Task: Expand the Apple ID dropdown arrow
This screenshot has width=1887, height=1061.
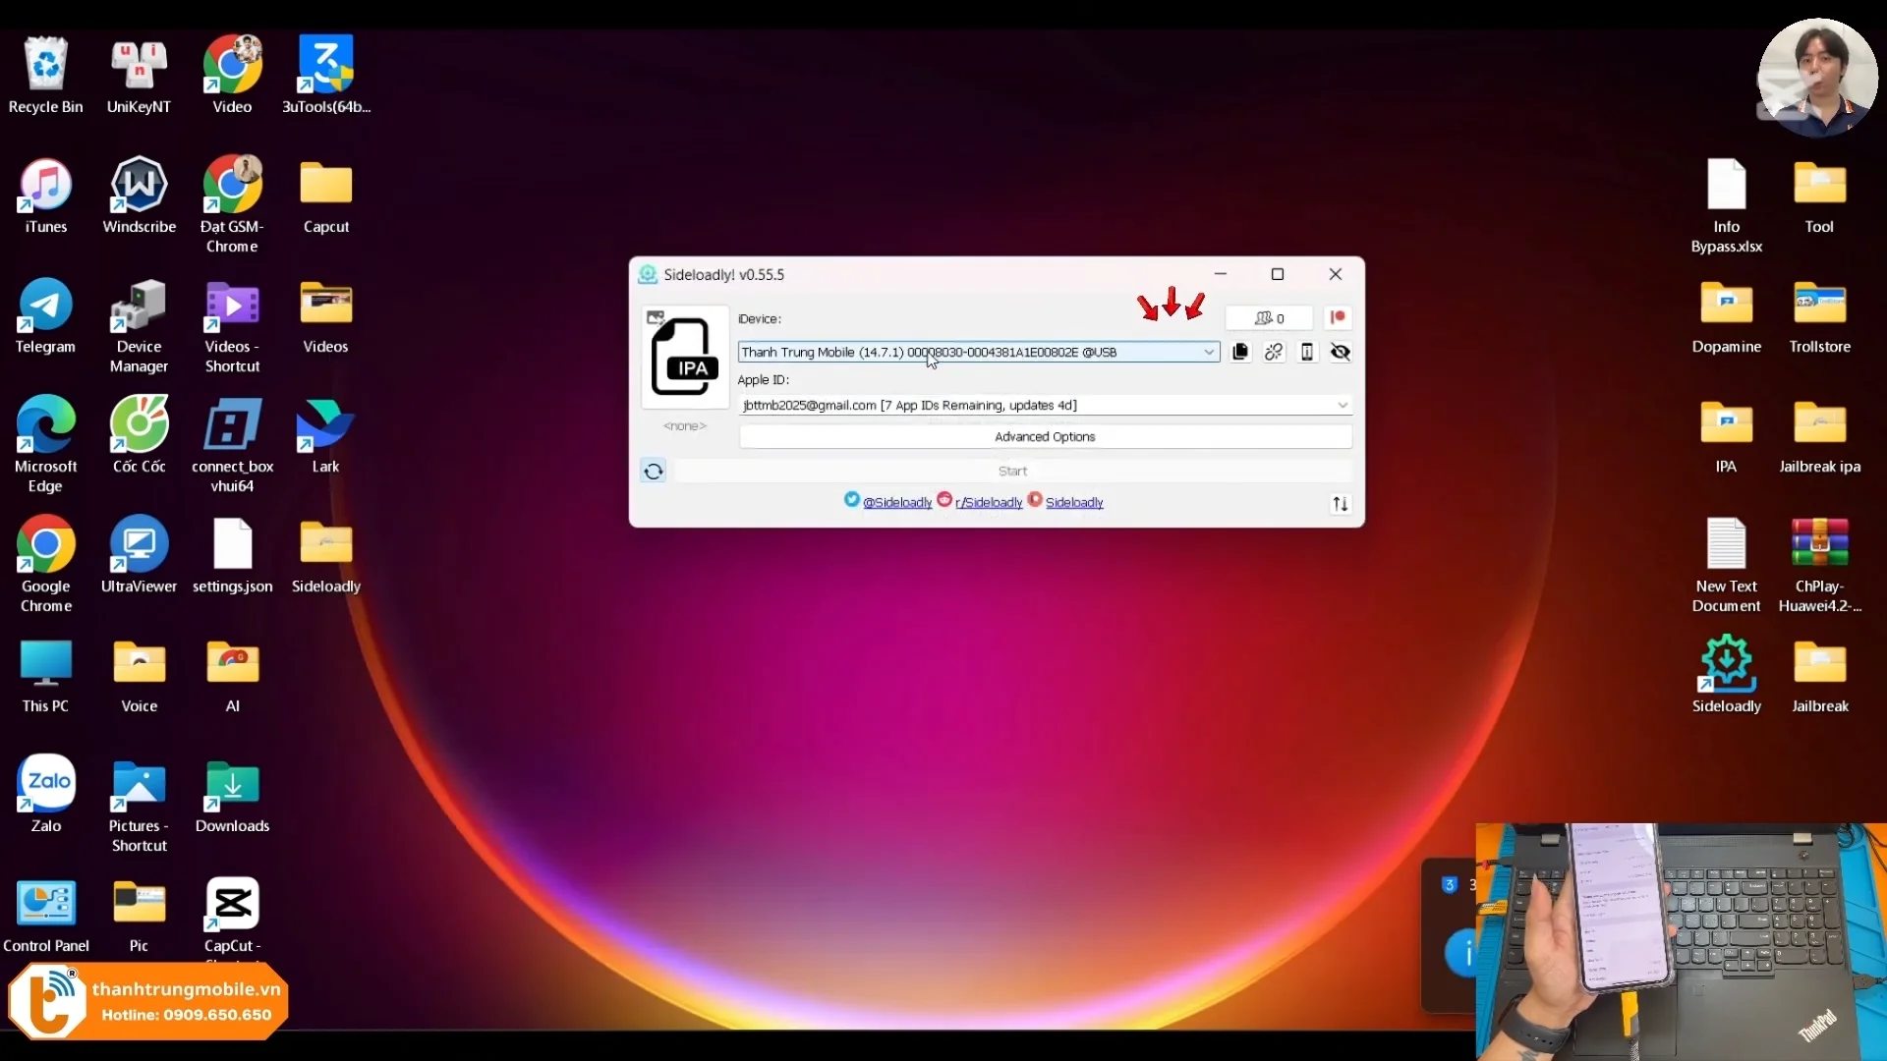Action: pos(1343,405)
